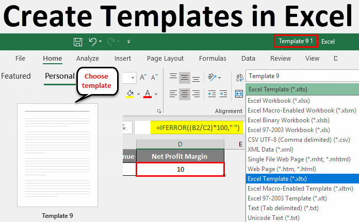Click the greyed Redo arrow icon

click(111, 42)
